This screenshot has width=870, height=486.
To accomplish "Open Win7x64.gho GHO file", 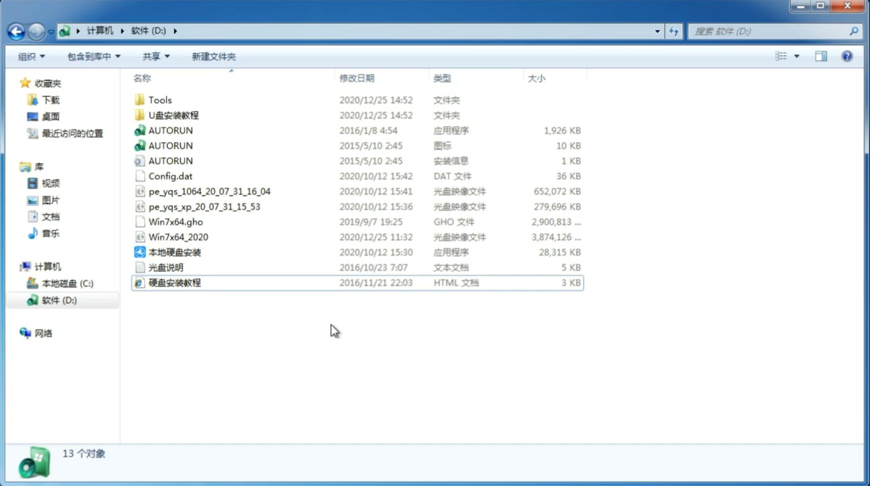I will (x=176, y=222).
